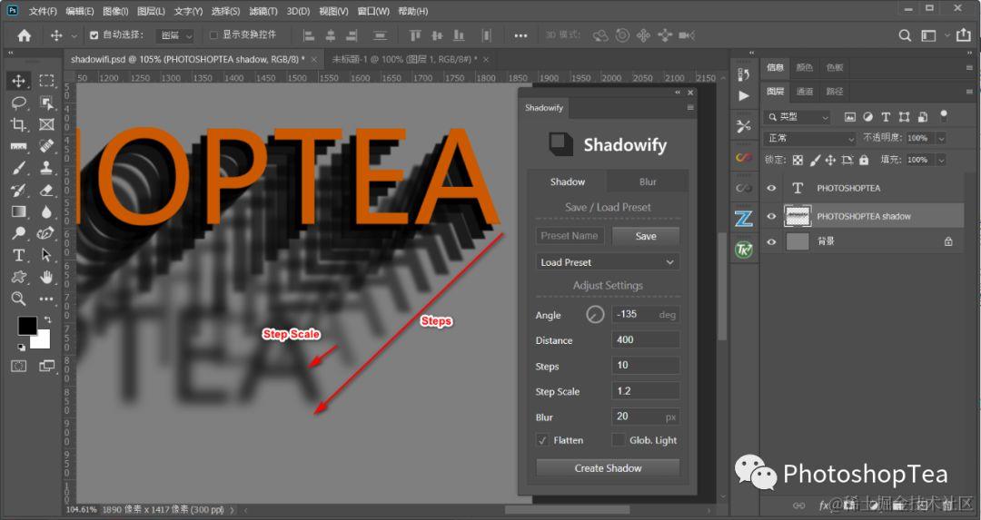Switch to the 未标题-1 document tab
Screen dimensions: 981x520
tap(404, 59)
